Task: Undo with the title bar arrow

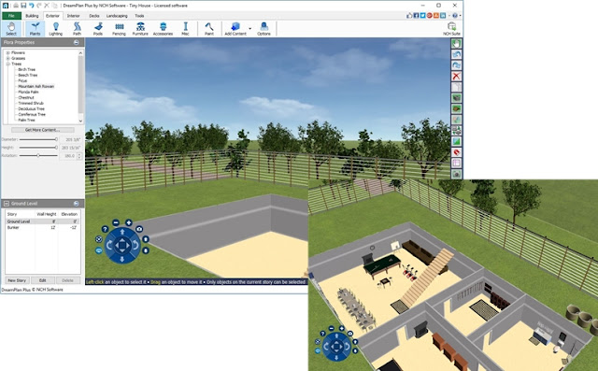Action: coord(31,6)
